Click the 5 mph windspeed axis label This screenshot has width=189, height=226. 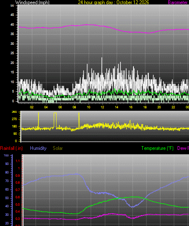tap(13, 91)
